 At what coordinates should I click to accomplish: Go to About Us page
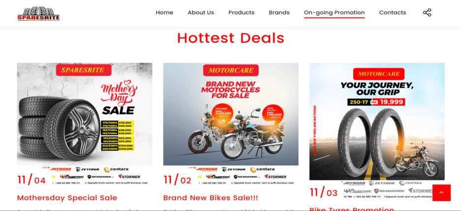click(201, 13)
